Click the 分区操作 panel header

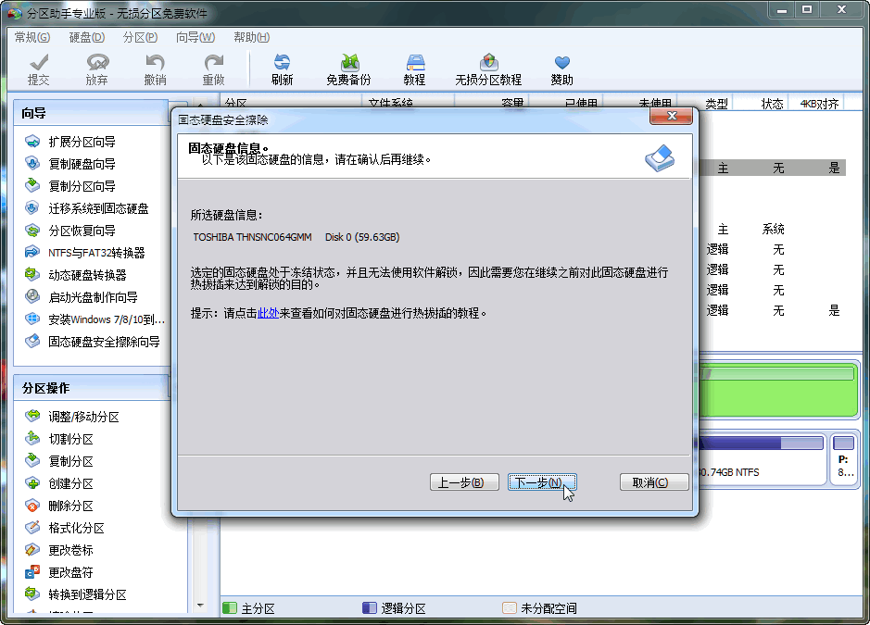tap(92, 388)
